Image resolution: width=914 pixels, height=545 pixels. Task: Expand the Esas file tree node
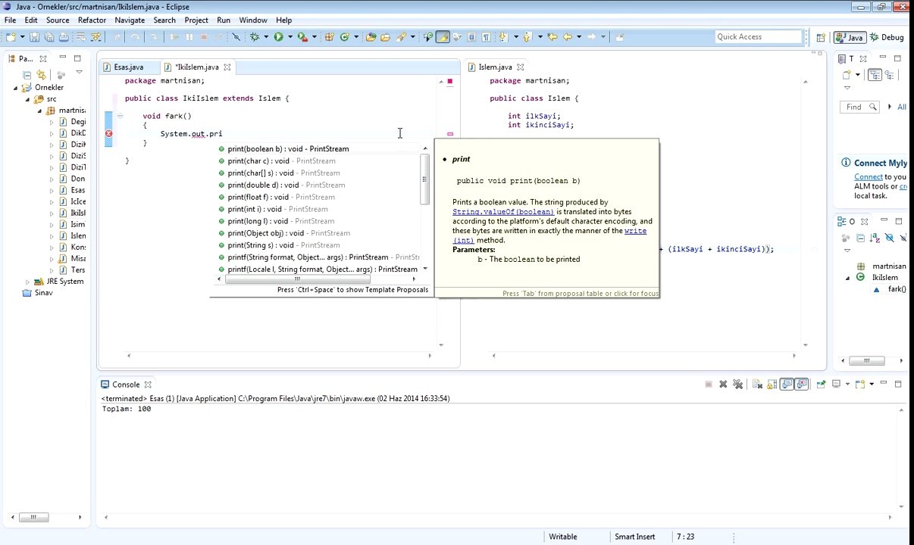[x=52, y=190]
